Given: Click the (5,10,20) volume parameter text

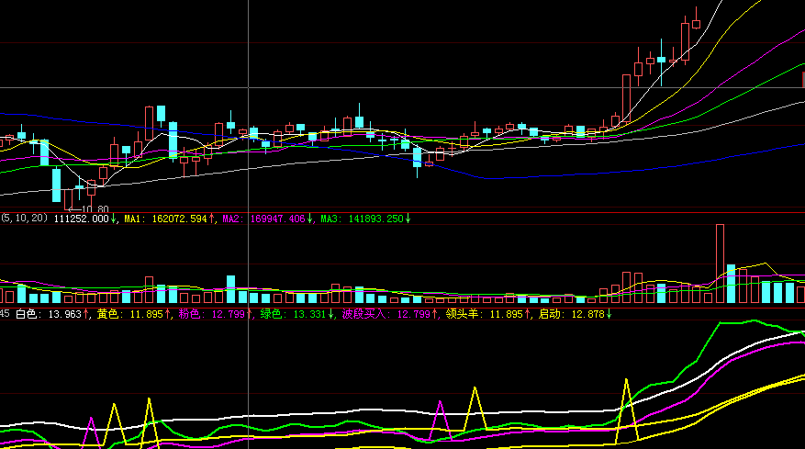Looking at the screenshot, I should coord(24,219).
